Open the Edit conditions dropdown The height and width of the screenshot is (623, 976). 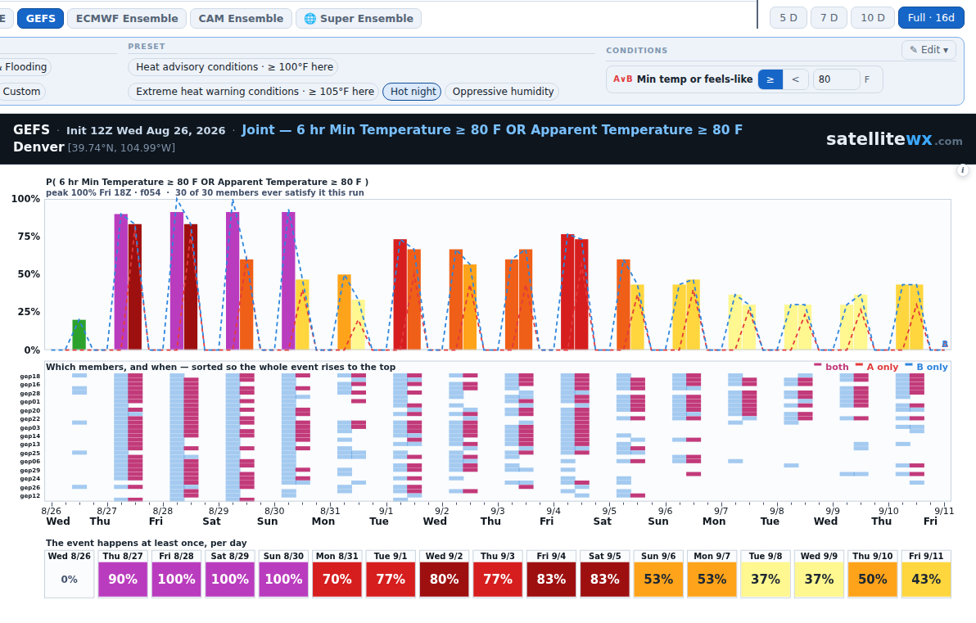coord(929,50)
